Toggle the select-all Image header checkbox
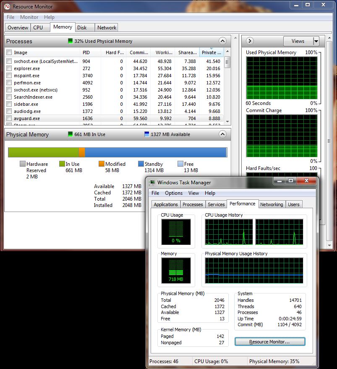337x369 pixels. tap(9, 52)
